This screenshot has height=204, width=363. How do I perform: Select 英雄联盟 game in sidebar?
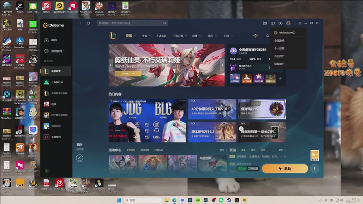click(56, 71)
